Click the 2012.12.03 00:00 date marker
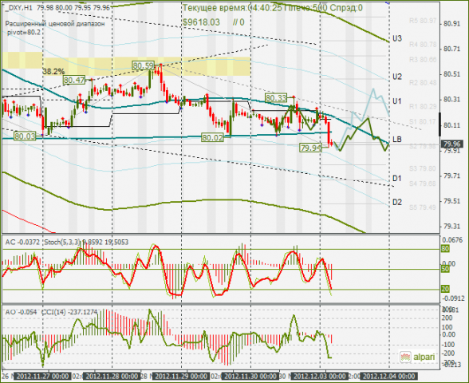Image resolution: width=469 pixels, height=383 pixels. click(319, 377)
